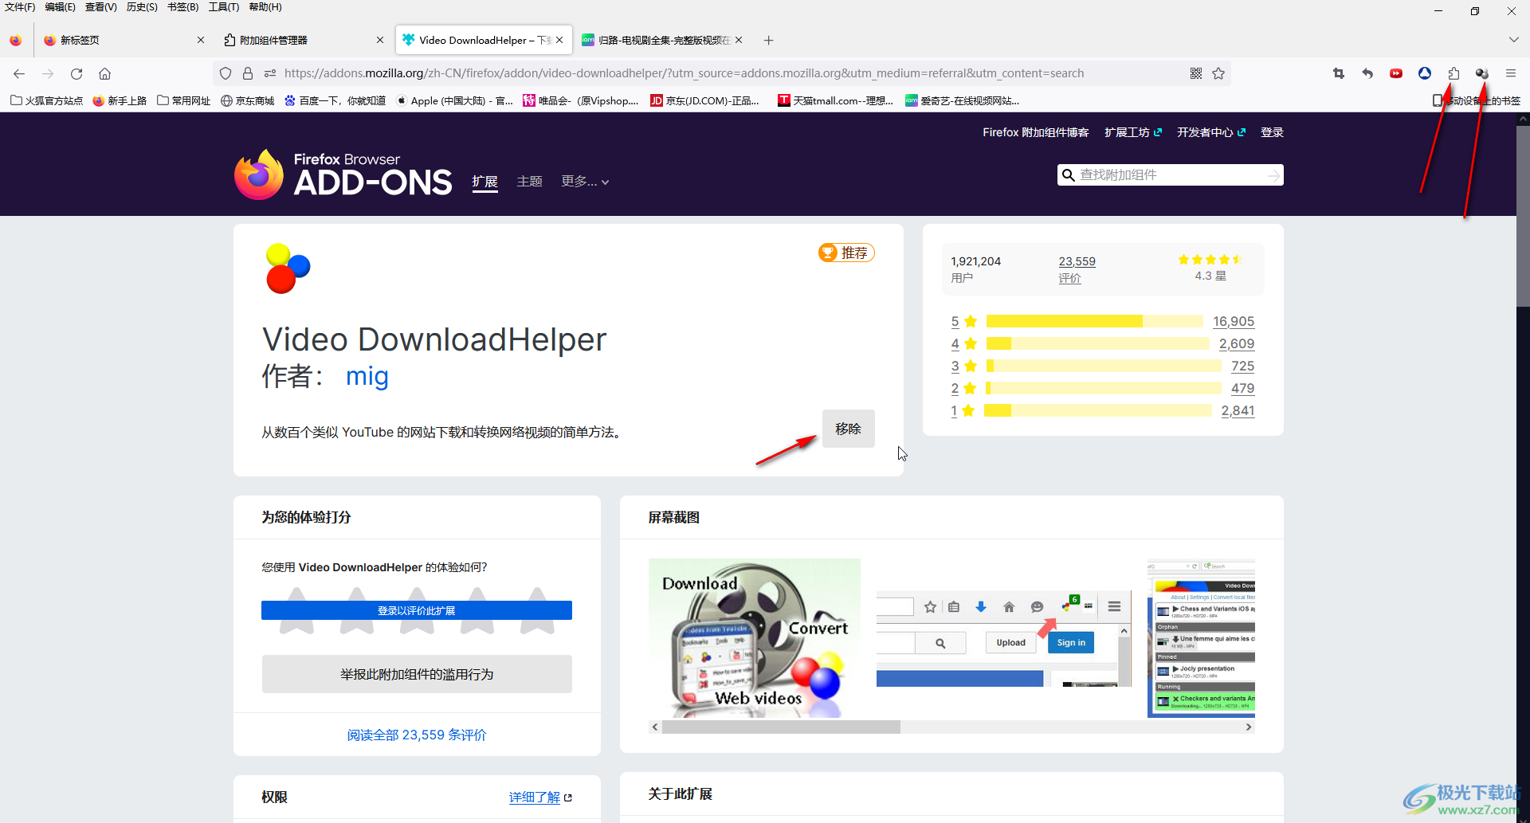Click the 移除 button
The image size is (1530, 823).
click(x=849, y=429)
